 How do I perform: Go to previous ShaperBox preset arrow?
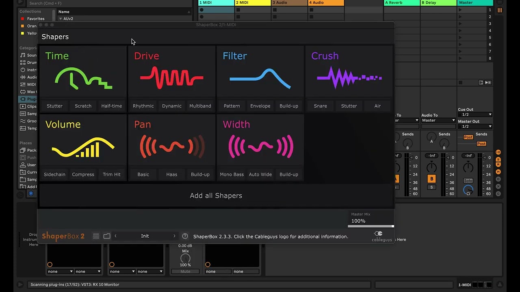(x=115, y=236)
